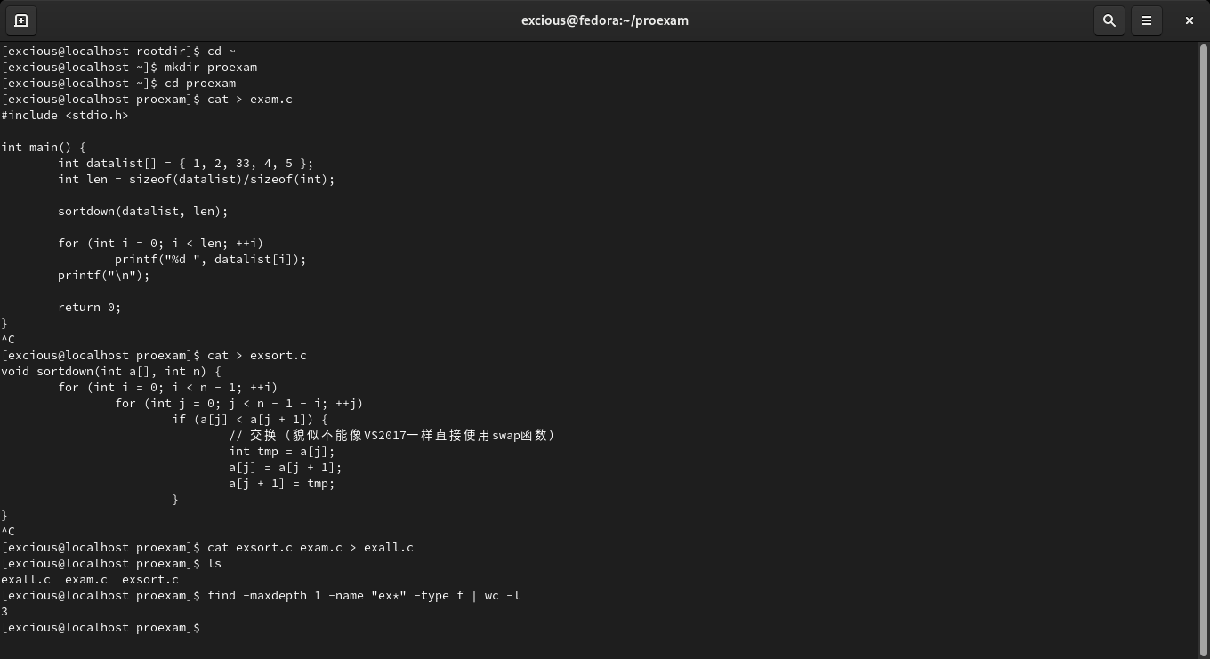Click the 'cat exsort.c exam.c > exall.c' command
Viewport: 1210px width, 659px height.
pos(311,548)
